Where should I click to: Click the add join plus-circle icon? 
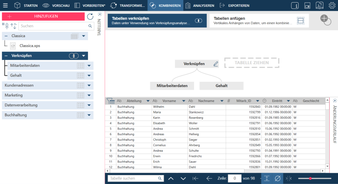pos(325,20)
